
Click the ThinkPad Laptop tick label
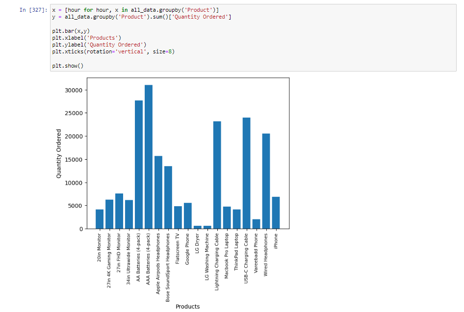tap(236, 252)
